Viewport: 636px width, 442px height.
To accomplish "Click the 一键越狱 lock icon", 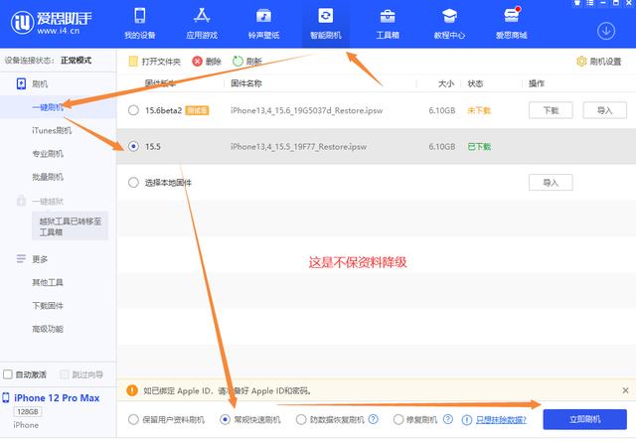I will click(21, 201).
